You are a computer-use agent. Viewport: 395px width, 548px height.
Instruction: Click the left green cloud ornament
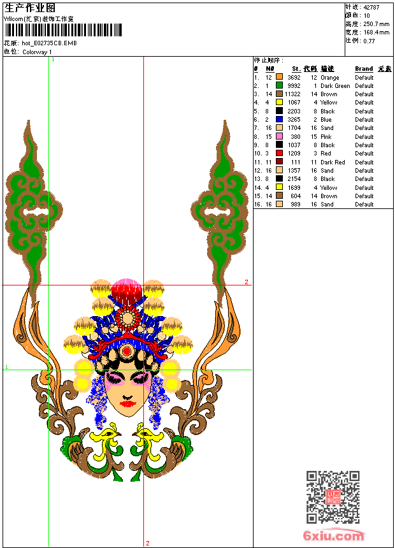pos(34,213)
